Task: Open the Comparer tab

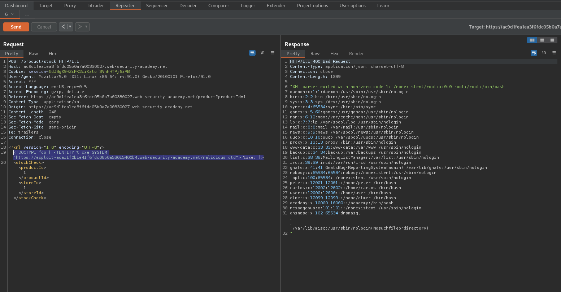Action: coord(219,5)
